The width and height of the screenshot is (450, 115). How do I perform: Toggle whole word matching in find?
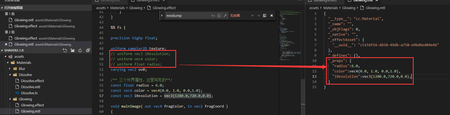click(219, 16)
